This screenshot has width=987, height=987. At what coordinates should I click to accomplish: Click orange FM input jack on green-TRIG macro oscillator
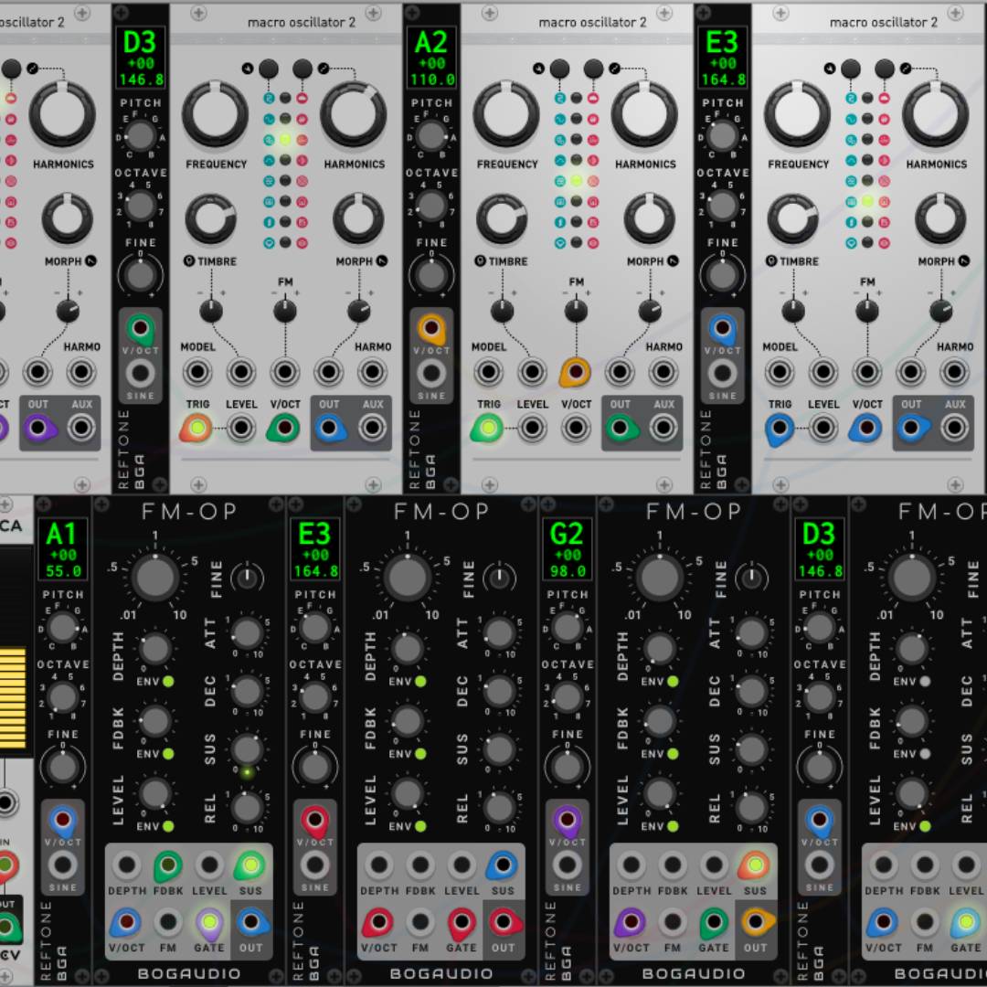[x=576, y=371]
